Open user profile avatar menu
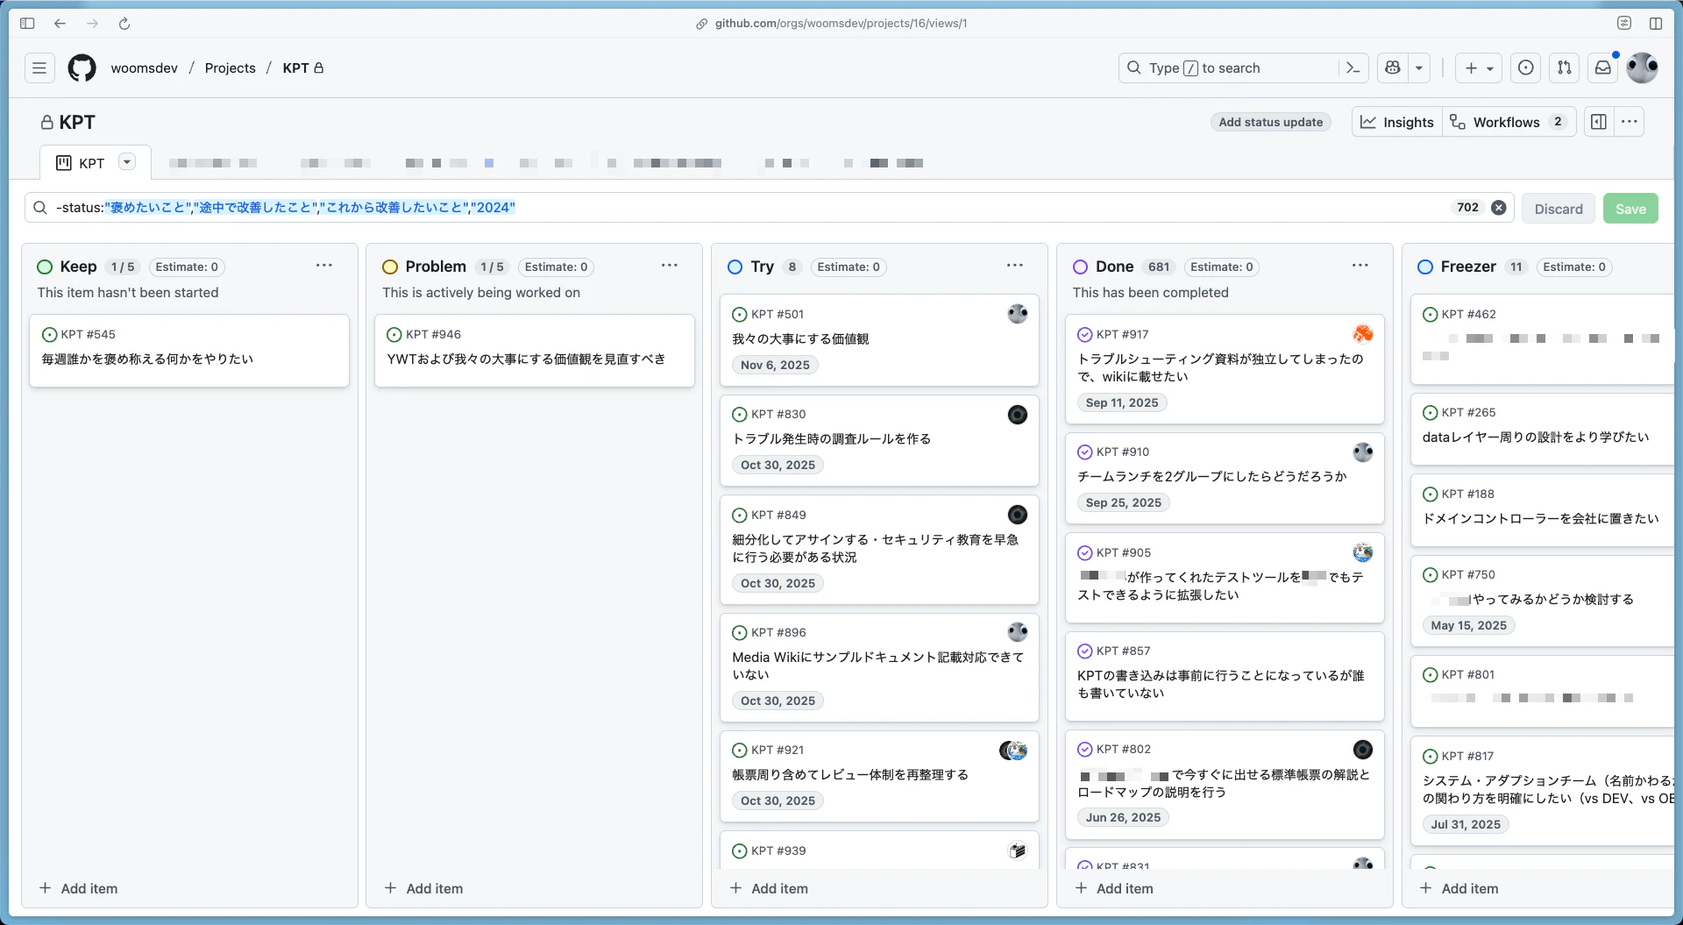The width and height of the screenshot is (1683, 925). click(1642, 68)
